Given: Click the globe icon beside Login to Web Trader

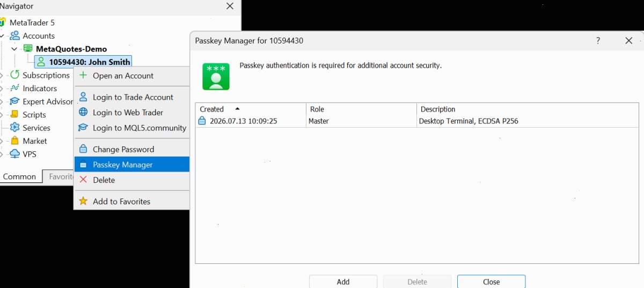Looking at the screenshot, I should pos(83,112).
